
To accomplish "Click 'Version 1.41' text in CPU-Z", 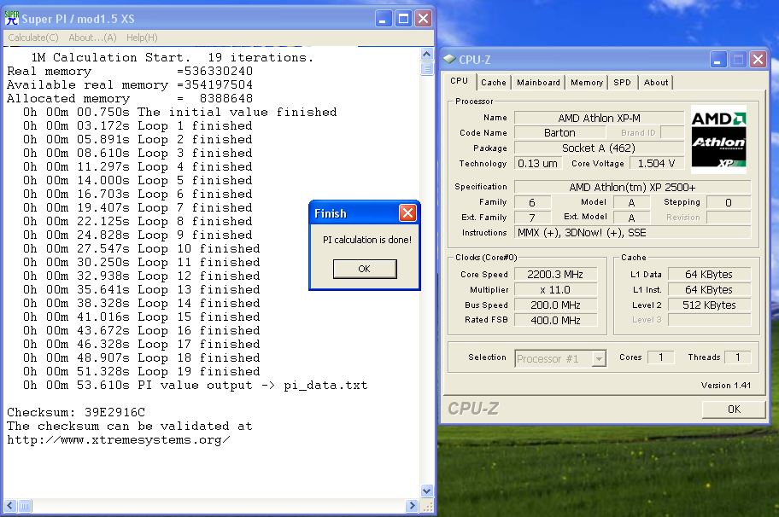I will click(726, 385).
